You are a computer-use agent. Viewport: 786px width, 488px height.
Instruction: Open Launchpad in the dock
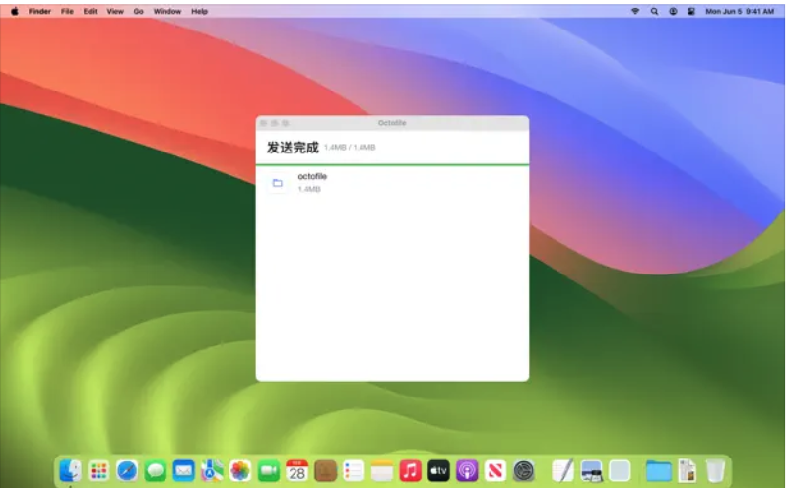(x=98, y=470)
